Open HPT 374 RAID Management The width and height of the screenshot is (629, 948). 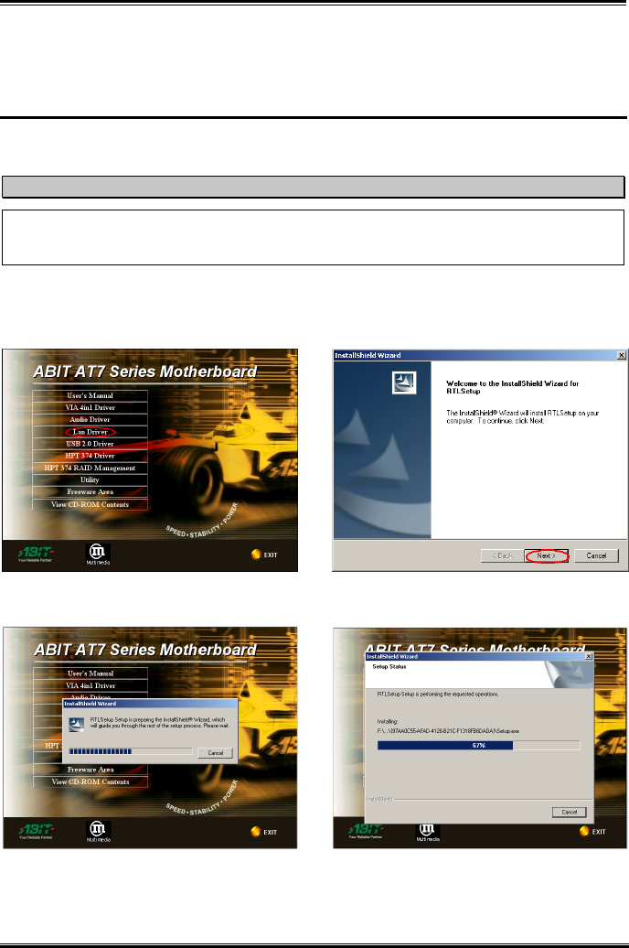click(90, 468)
